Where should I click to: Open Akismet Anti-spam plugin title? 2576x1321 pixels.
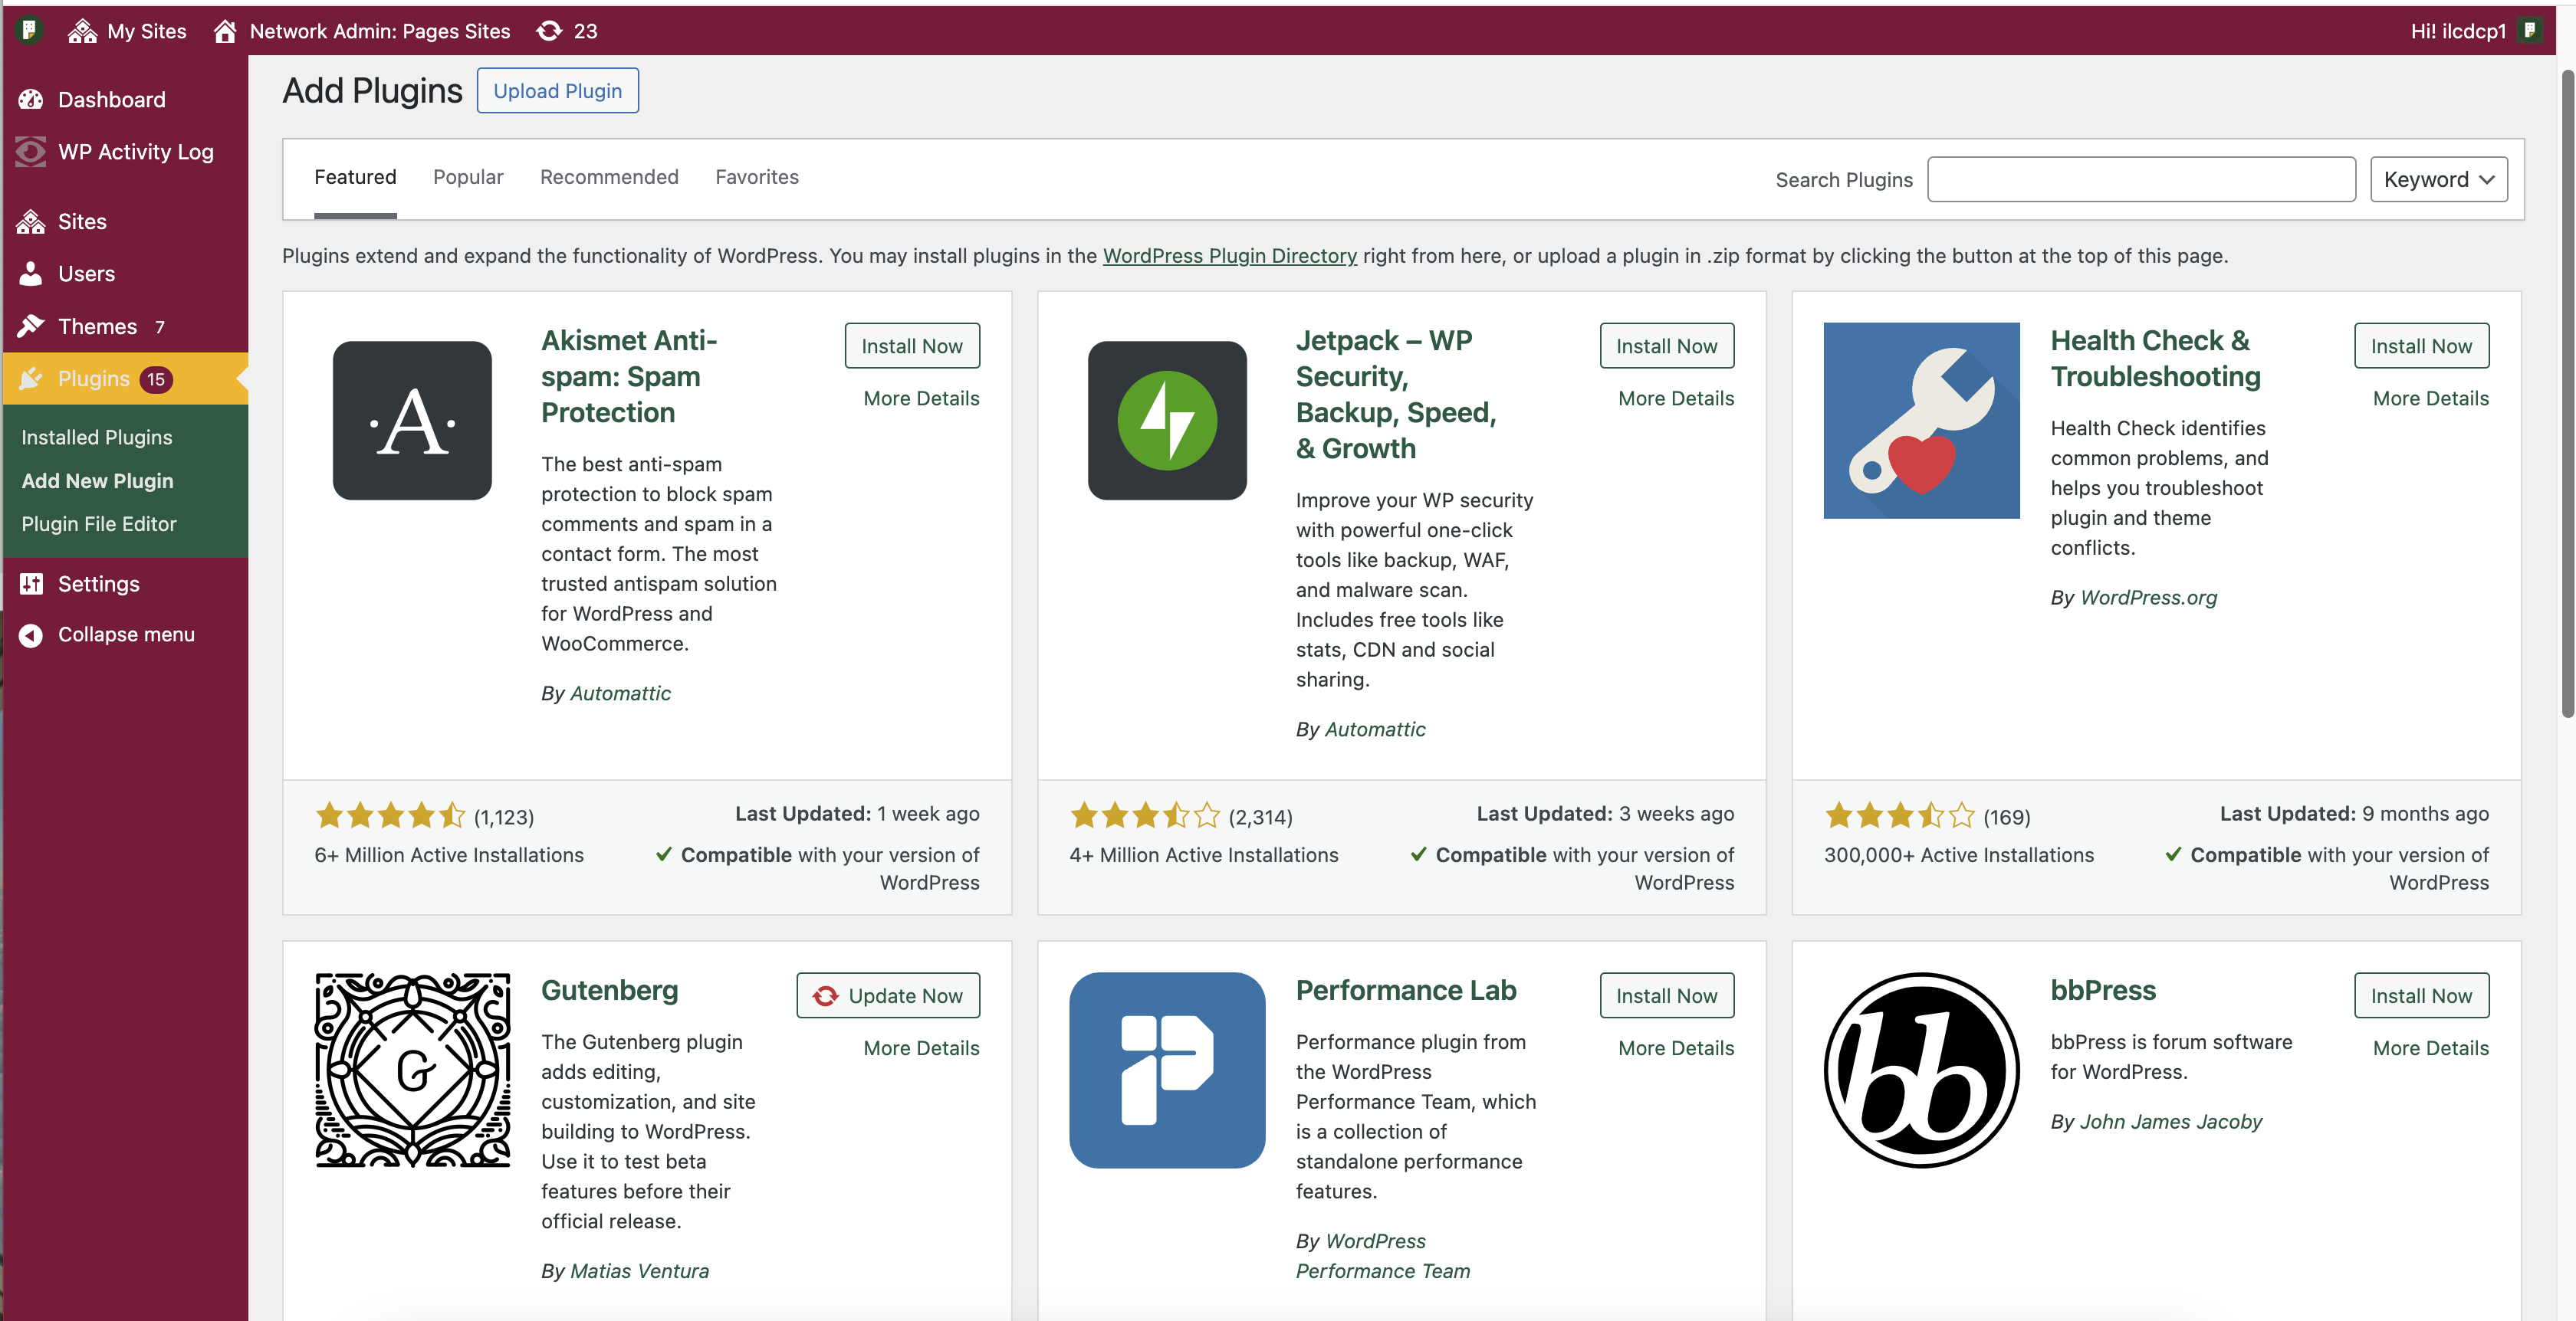pyautogui.click(x=629, y=375)
